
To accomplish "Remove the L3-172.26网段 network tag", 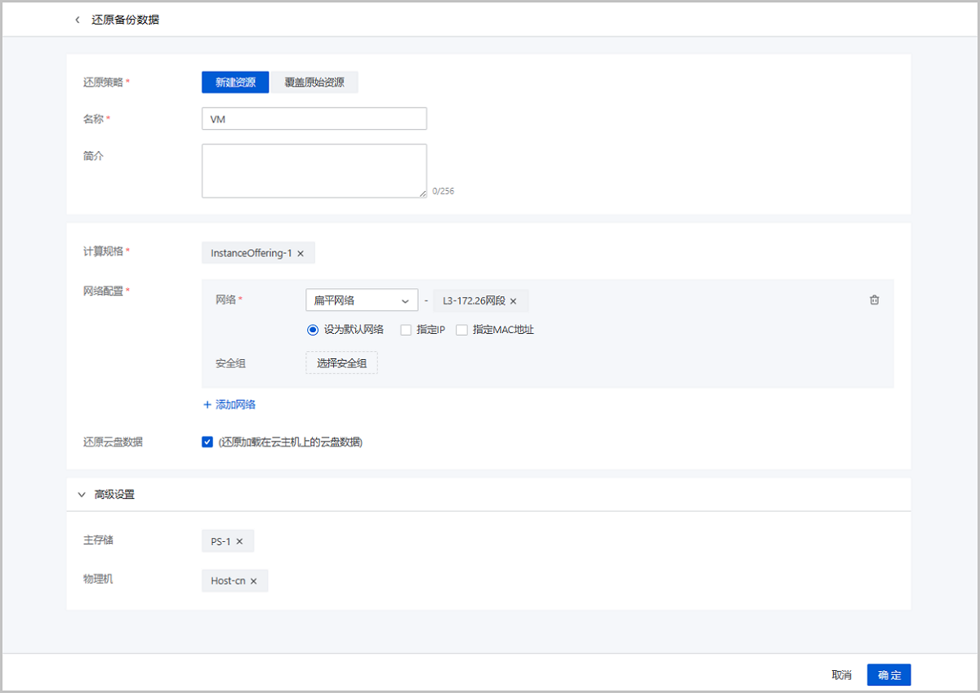I will tap(514, 301).
